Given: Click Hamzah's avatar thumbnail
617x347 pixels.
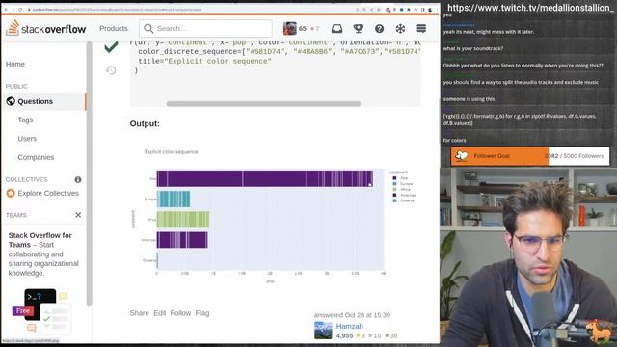Looking at the screenshot, I should [x=323, y=331].
